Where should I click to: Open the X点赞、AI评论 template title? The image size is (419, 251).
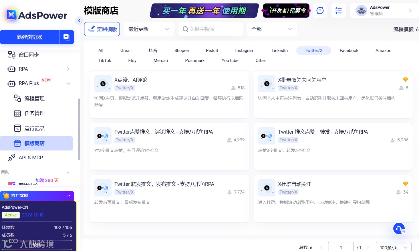click(x=131, y=80)
